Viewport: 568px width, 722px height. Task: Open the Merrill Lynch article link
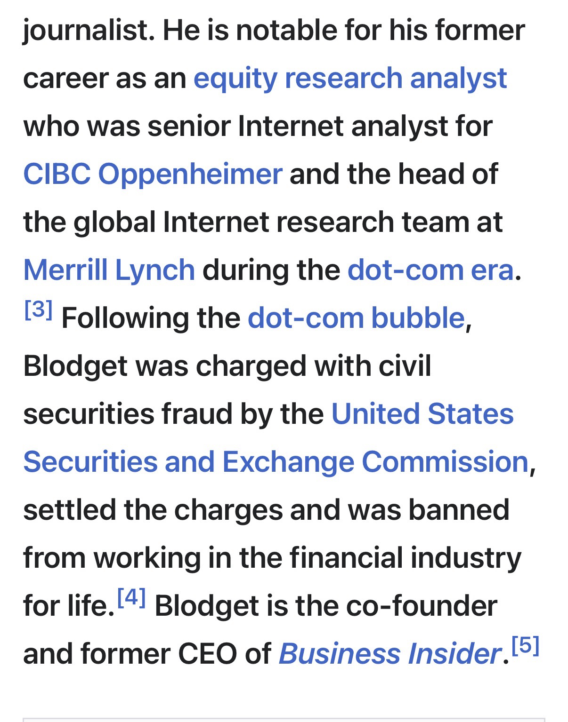click(x=109, y=270)
